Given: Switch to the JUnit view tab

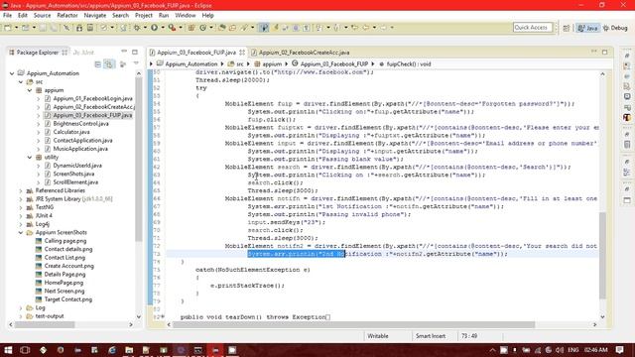Looking at the screenshot, I should (x=84, y=53).
